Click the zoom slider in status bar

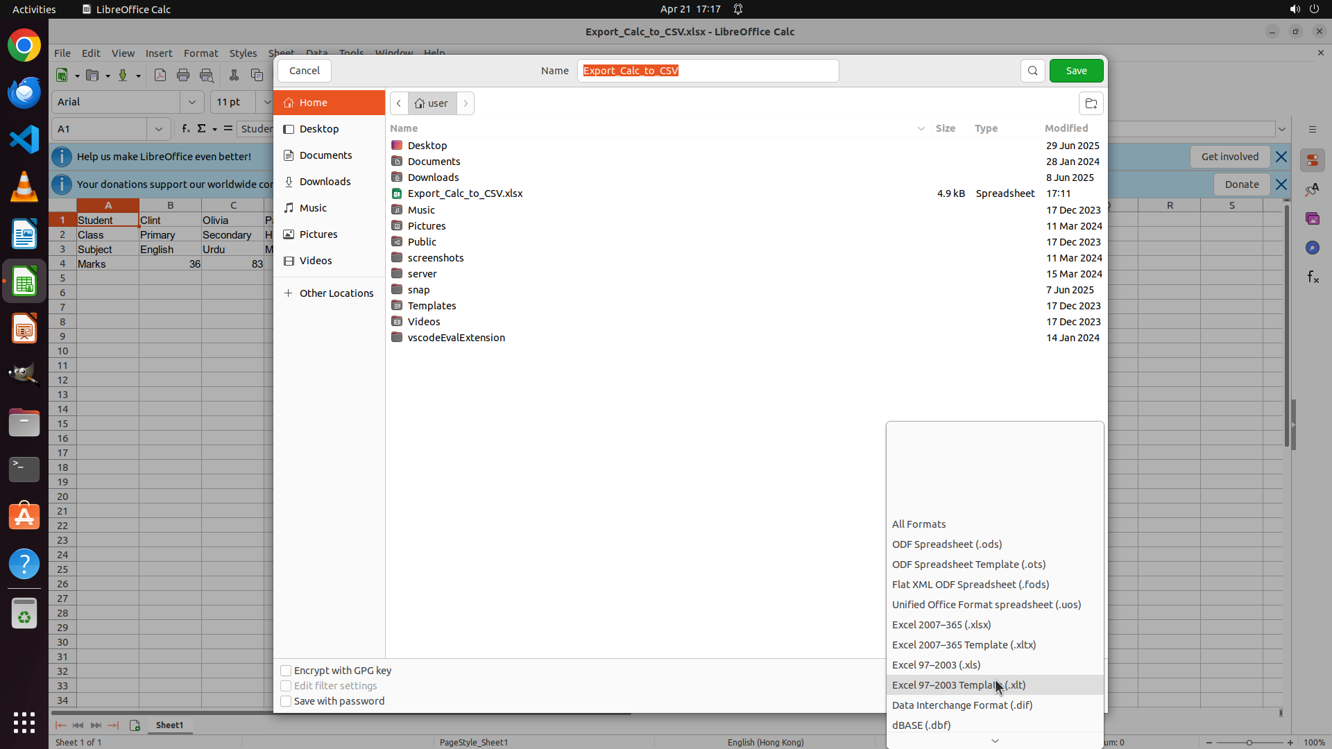[x=1249, y=742]
